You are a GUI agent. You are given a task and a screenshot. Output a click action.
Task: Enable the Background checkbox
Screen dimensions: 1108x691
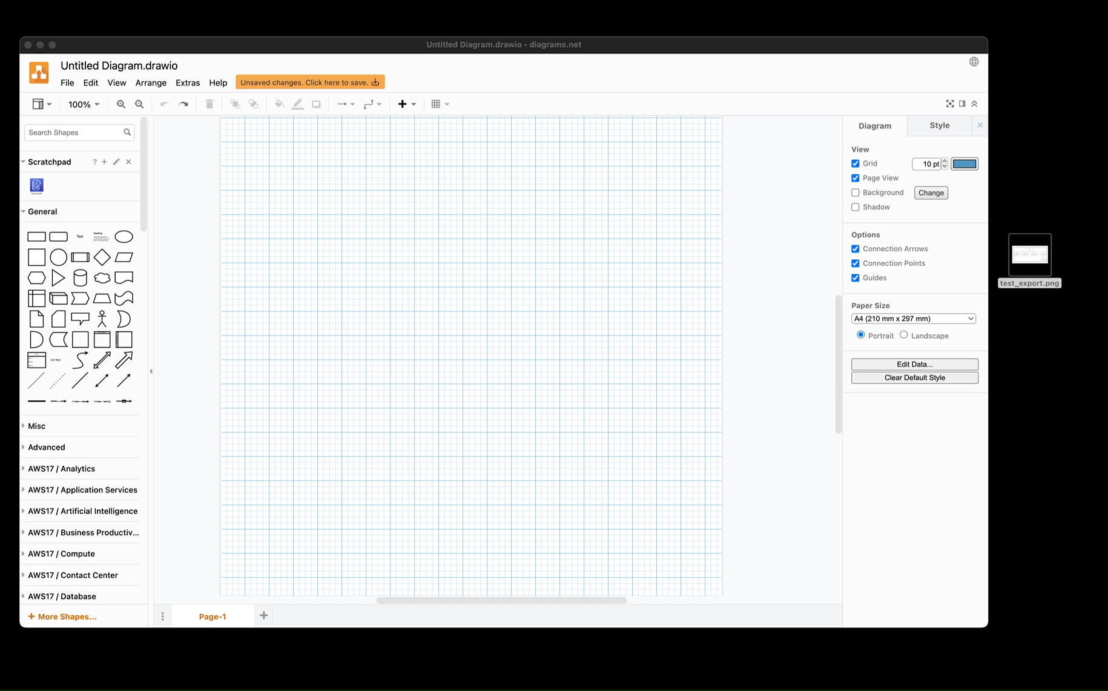855,192
